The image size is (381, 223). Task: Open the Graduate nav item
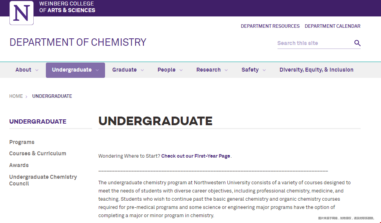click(x=124, y=70)
